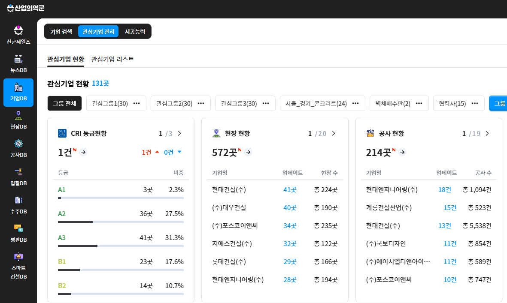Go to 공사DB in the sidebar
Screen dimensions: 507x303
click(x=18, y=148)
